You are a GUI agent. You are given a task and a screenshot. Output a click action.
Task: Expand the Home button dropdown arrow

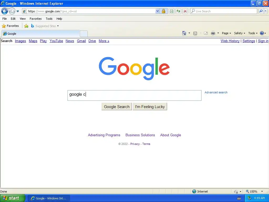coord(189,33)
